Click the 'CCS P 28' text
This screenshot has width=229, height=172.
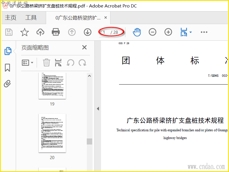coord(124,43)
